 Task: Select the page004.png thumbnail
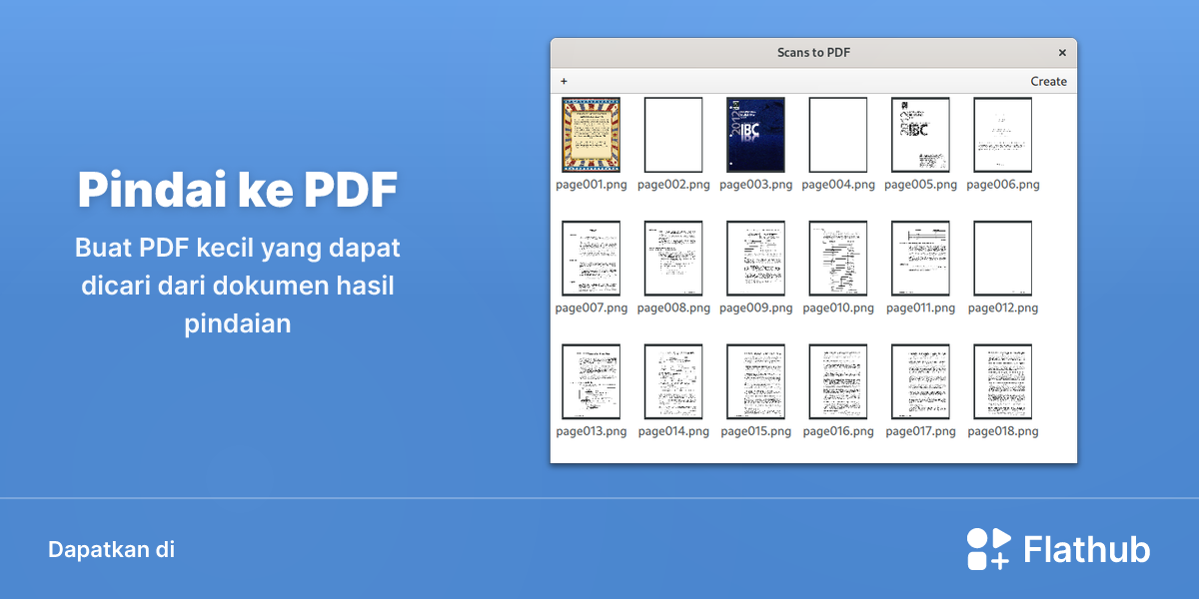click(x=838, y=135)
